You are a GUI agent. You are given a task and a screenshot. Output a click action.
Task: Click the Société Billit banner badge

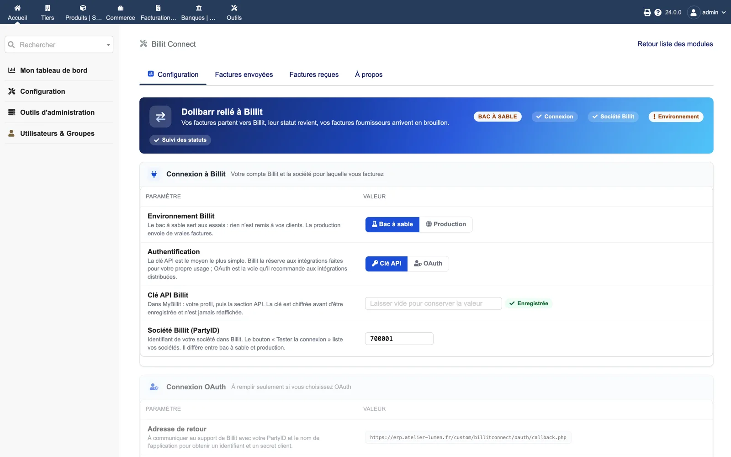coord(613,117)
